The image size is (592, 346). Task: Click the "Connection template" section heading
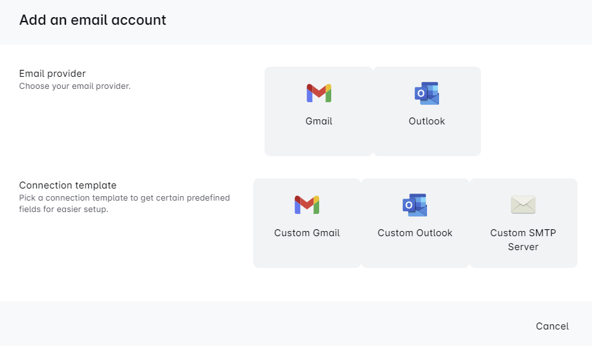coord(68,185)
